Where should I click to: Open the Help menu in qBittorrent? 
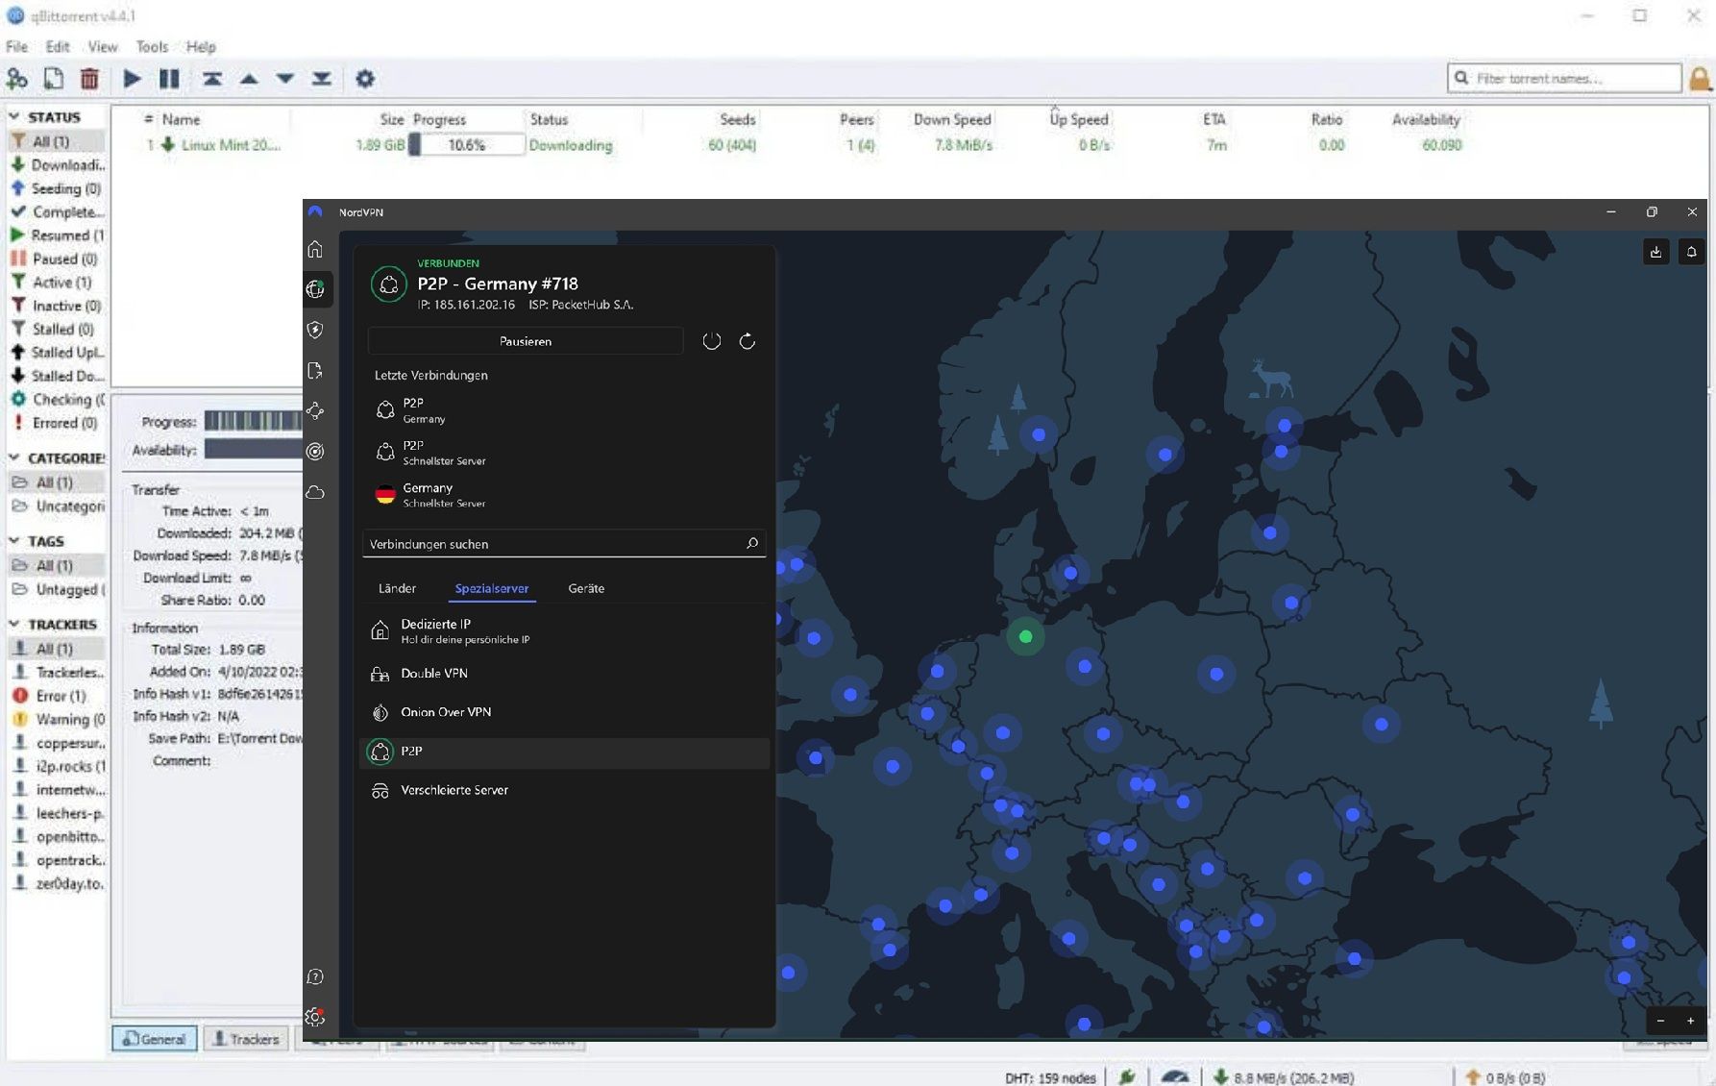(x=201, y=46)
